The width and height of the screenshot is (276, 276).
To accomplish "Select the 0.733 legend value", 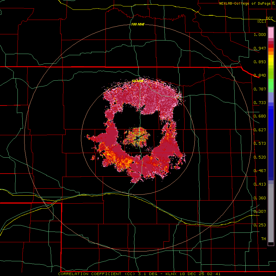I will 260,103.
